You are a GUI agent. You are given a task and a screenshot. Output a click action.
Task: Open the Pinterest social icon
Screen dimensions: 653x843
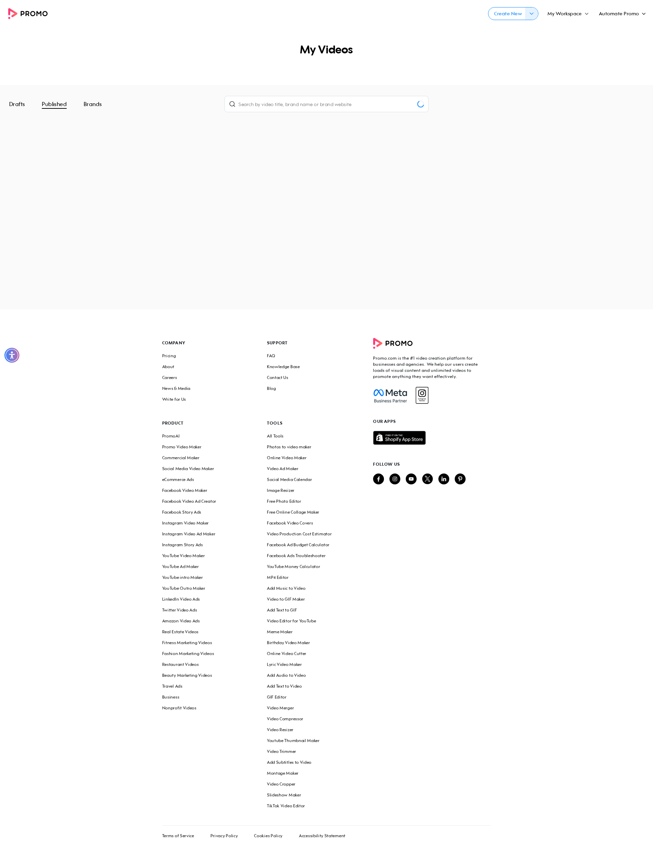pyautogui.click(x=460, y=479)
